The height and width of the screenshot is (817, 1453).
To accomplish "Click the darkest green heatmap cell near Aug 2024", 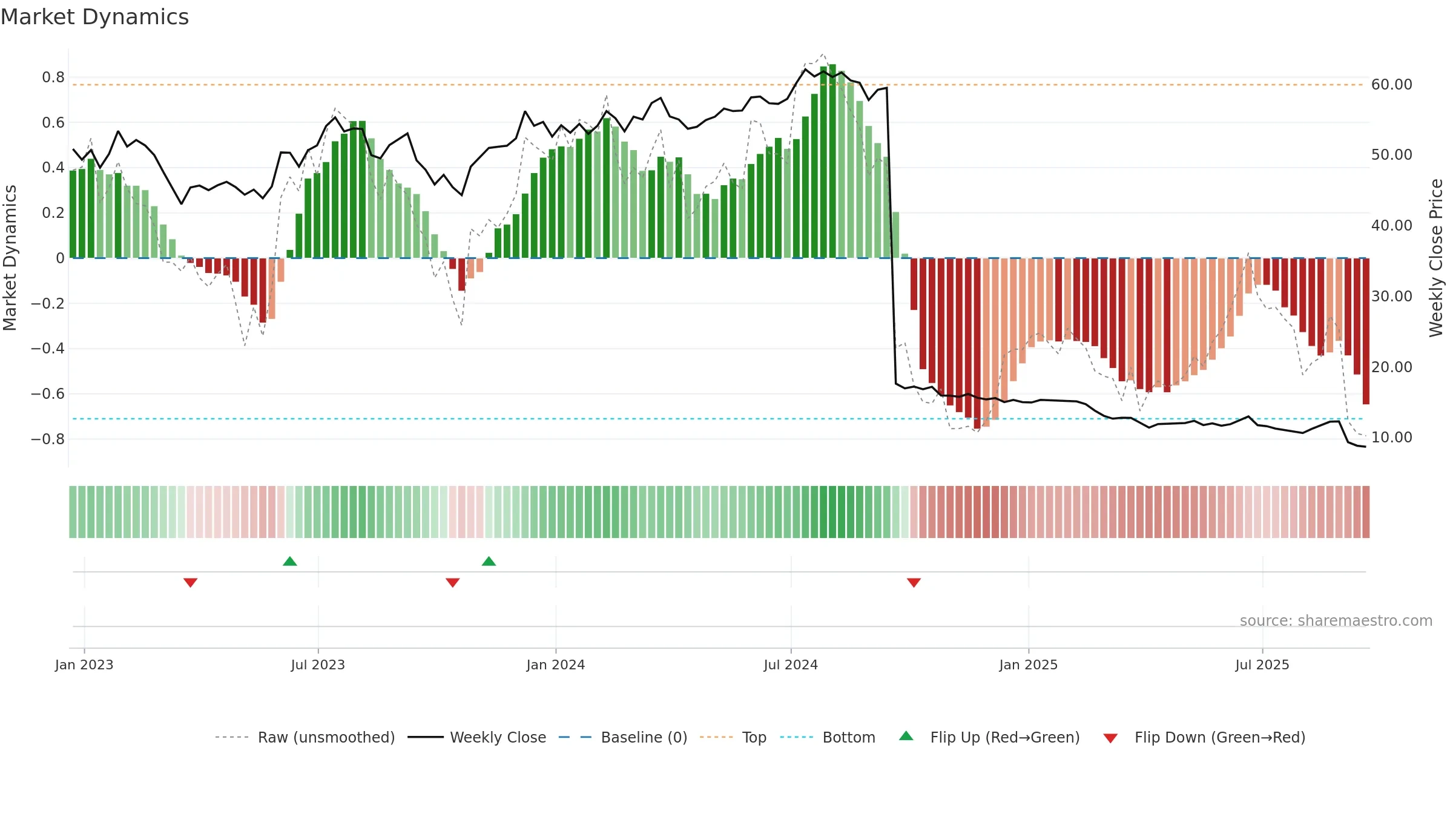I will [832, 512].
